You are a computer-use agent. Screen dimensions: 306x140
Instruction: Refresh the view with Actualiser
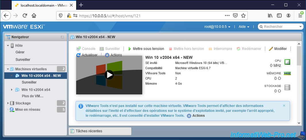pos(87,55)
